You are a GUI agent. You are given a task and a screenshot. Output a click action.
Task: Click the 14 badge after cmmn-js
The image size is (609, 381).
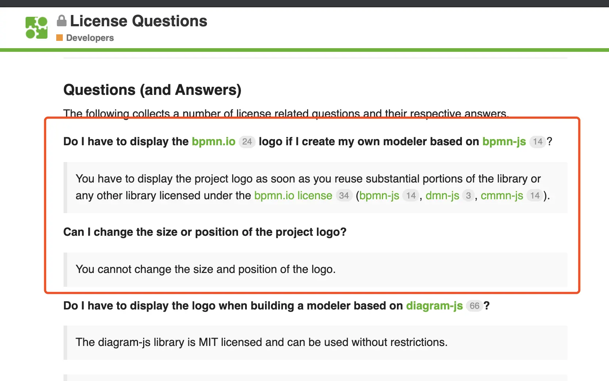[x=535, y=196]
